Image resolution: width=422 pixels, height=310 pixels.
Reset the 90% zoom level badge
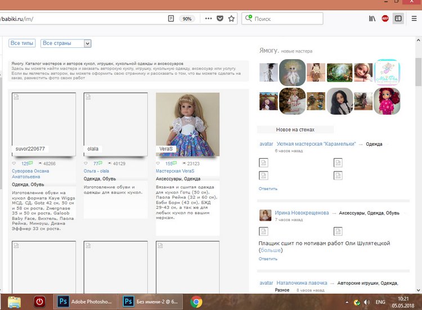(x=187, y=19)
